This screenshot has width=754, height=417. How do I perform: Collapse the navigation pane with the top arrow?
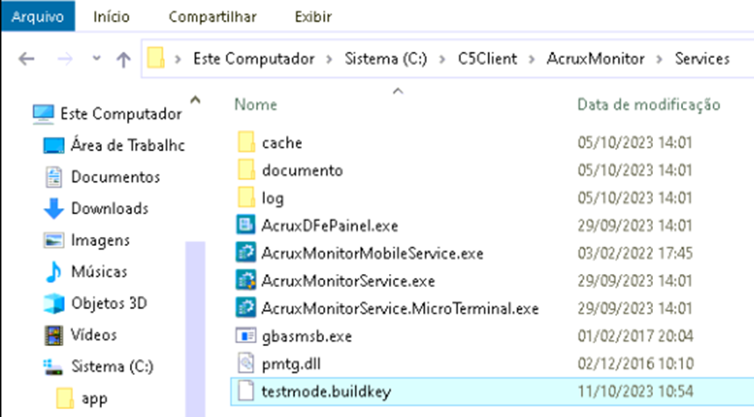click(x=195, y=99)
